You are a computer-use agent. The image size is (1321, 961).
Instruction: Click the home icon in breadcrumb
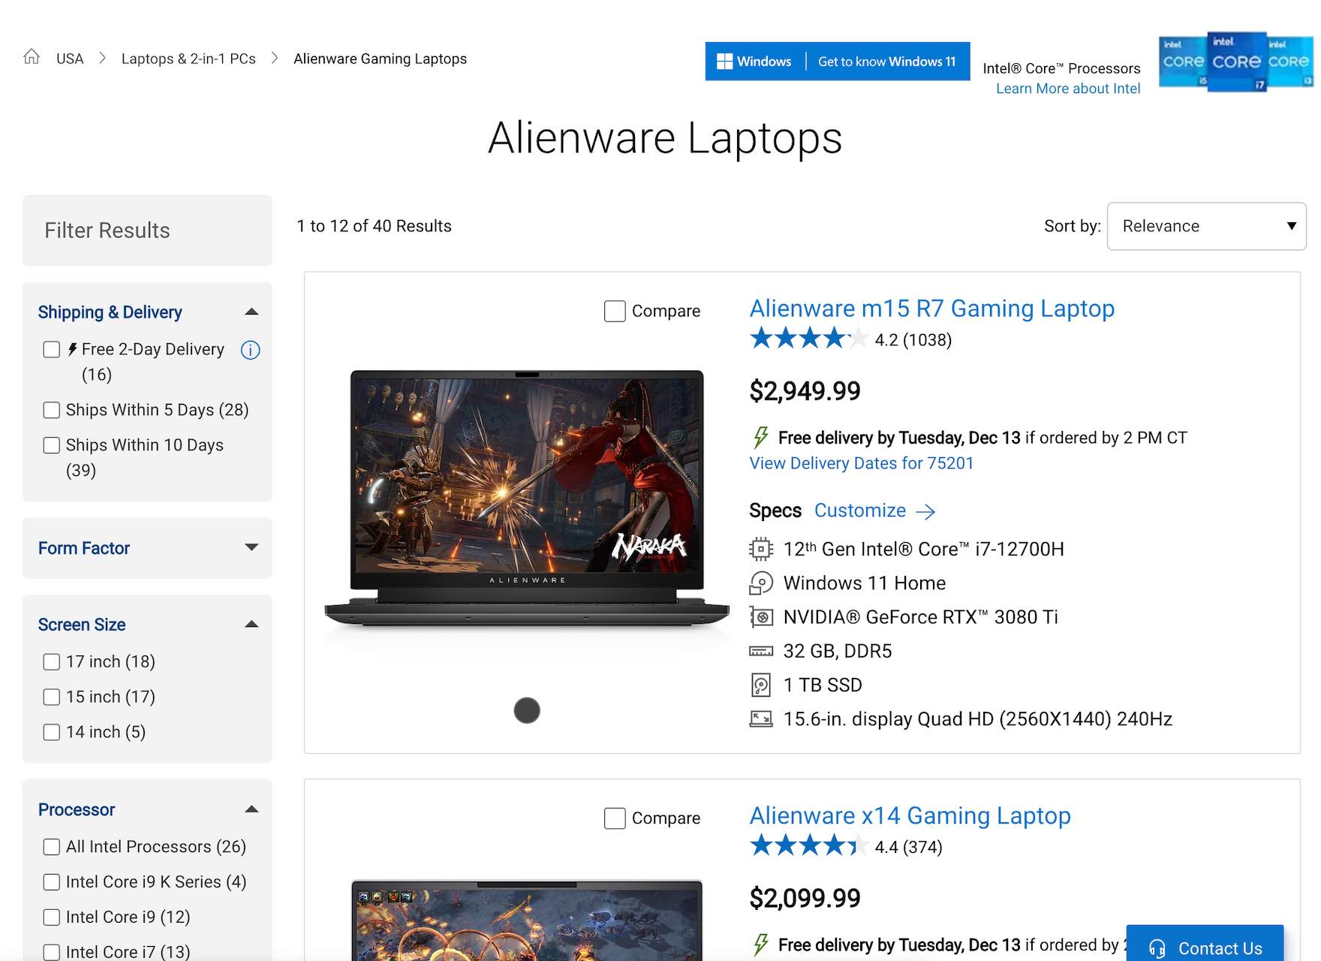pyautogui.click(x=32, y=57)
